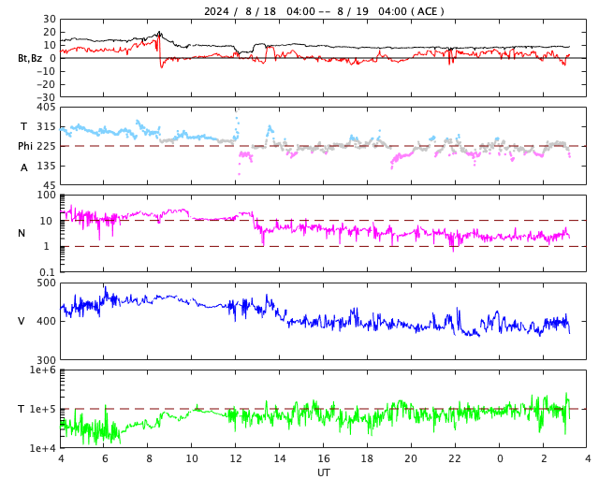
Task: Click the 315 tick on the Phi axis
Action: [46, 126]
